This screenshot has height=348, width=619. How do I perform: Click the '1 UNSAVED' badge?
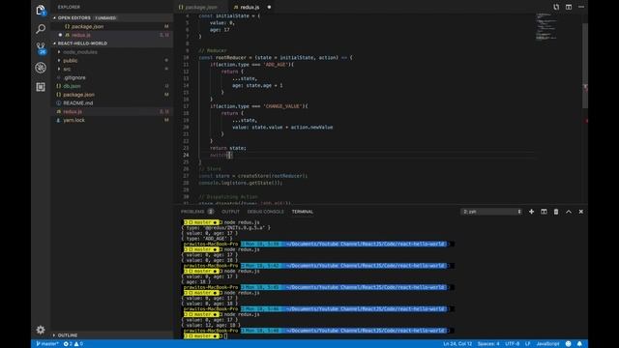[105, 17]
